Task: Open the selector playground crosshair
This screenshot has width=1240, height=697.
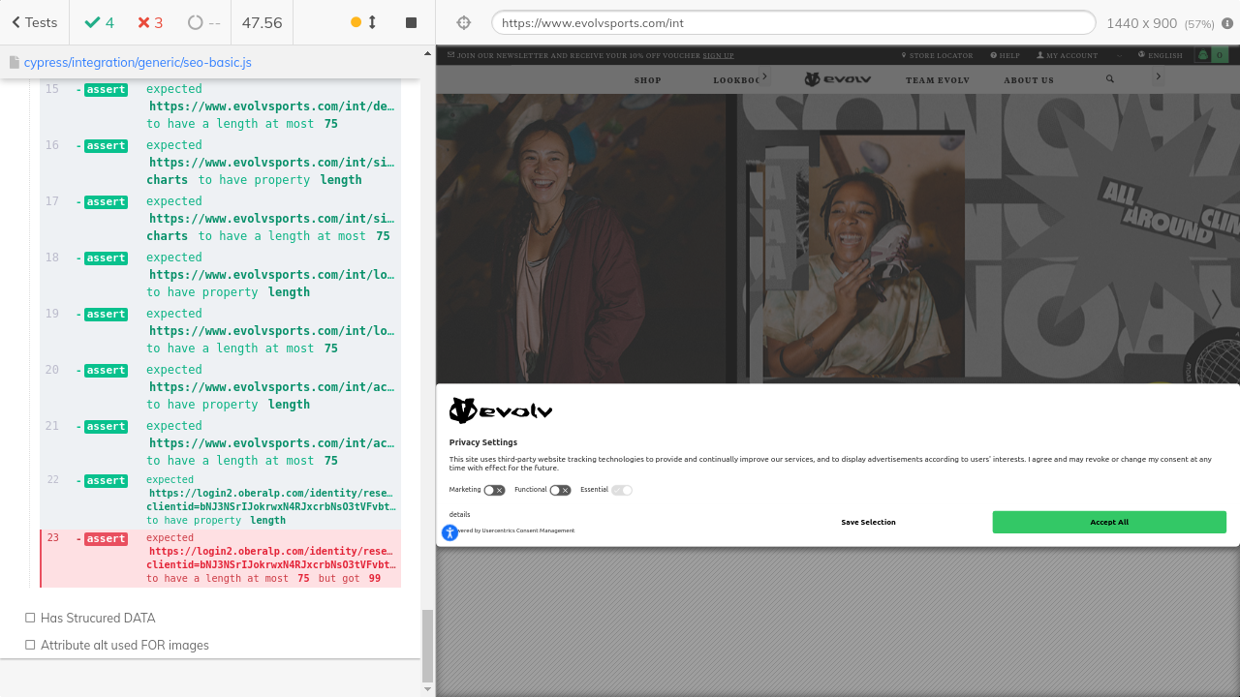Action: point(463,22)
